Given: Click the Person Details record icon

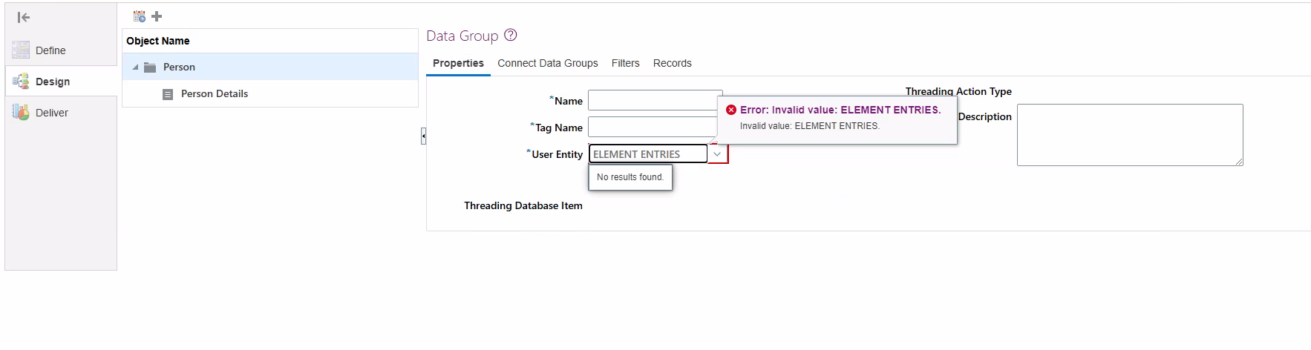Looking at the screenshot, I should (168, 94).
